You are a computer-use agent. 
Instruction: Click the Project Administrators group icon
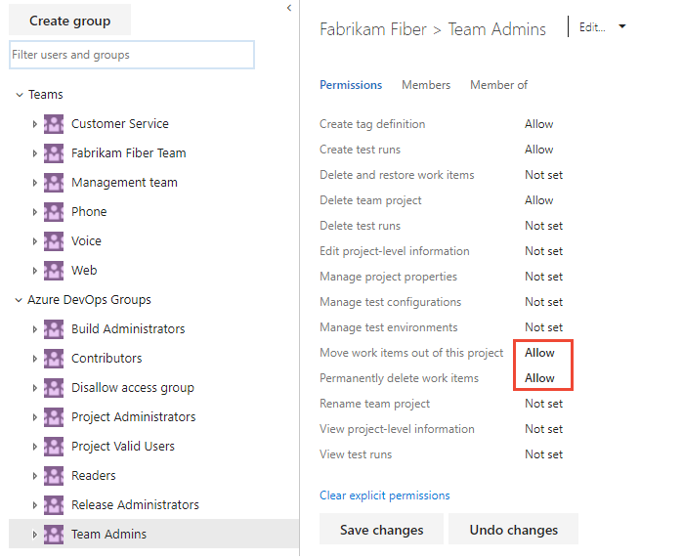[x=54, y=417]
